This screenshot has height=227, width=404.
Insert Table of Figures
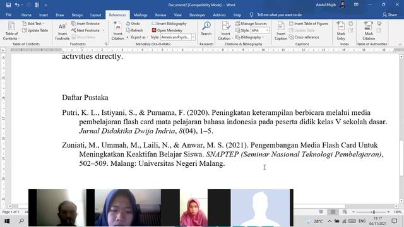(309, 23)
